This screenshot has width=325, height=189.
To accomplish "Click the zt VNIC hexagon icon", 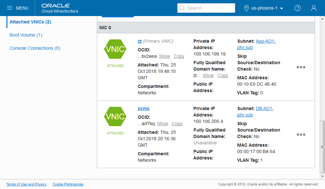I will pyautogui.click(x=115, y=49).
